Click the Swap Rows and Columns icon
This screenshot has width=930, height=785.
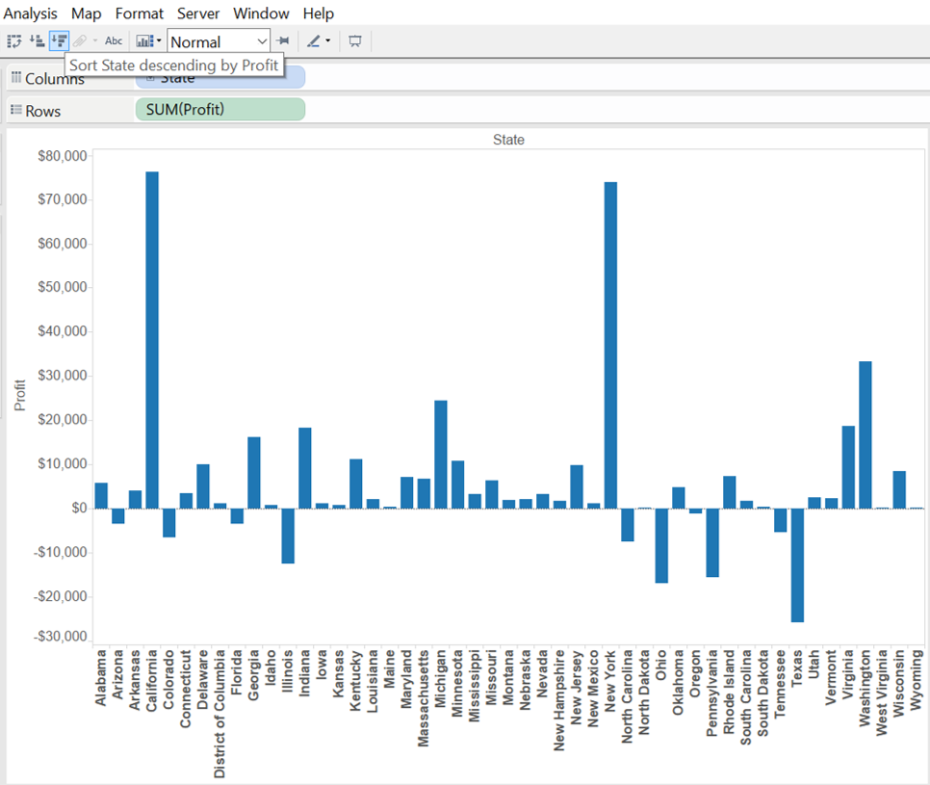pos(13,41)
